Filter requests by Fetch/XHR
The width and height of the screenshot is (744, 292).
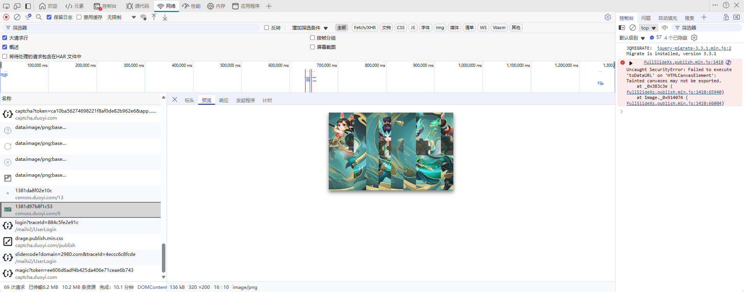[x=365, y=28]
